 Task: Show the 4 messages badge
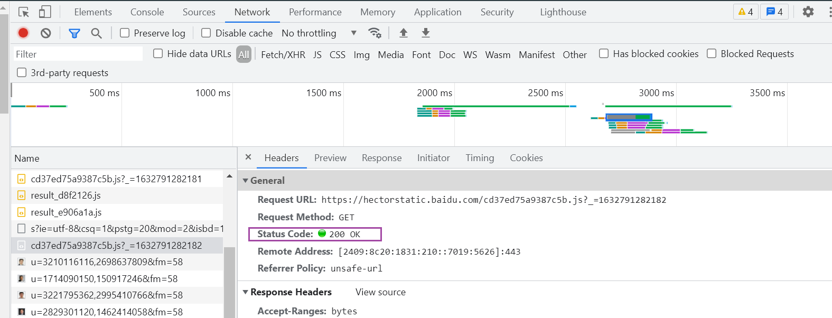pos(774,12)
